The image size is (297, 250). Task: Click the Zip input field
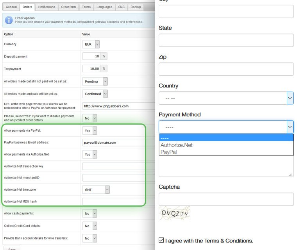tap(226, 69)
